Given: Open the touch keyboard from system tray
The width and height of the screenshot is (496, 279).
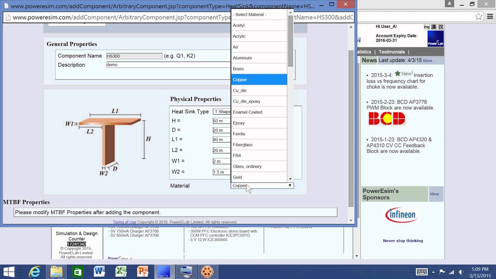Looking at the screenshot, I should point(422,272).
